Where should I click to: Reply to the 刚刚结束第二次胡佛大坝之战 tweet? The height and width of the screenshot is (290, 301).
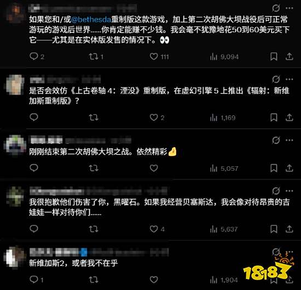(x=34, y=168)
